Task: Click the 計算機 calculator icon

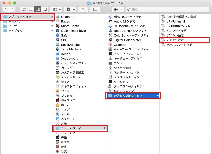Action: (57, 142)
